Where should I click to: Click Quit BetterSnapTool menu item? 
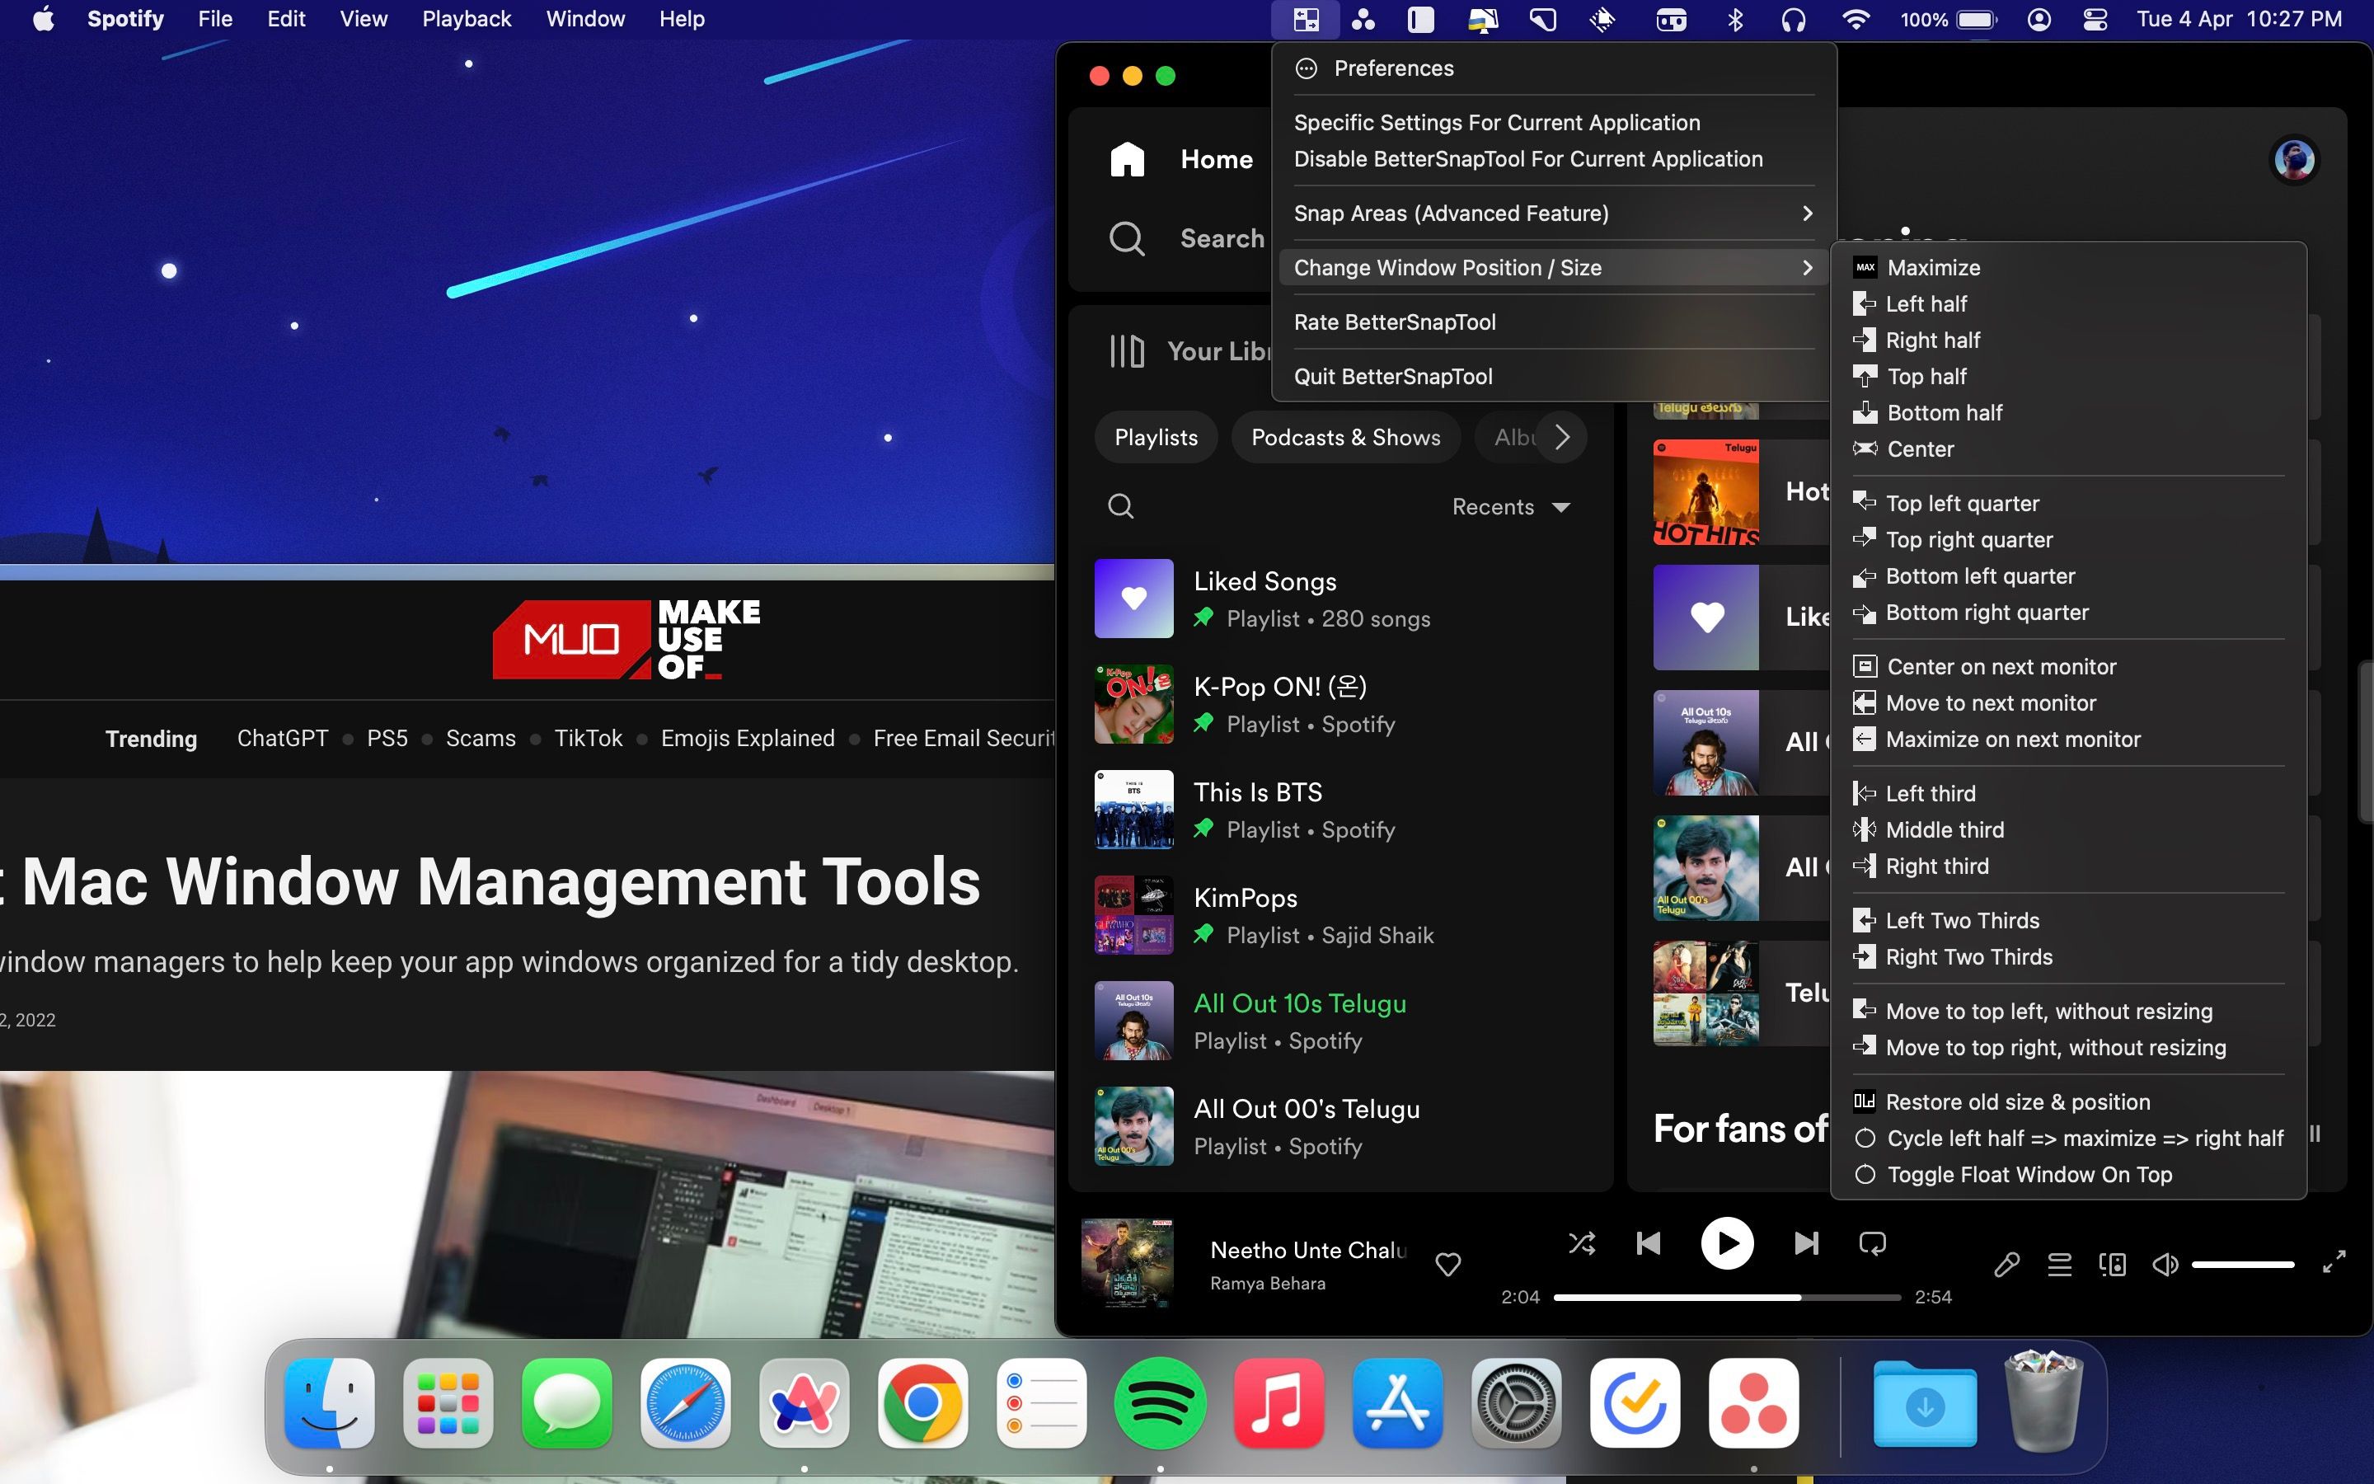1390,374
